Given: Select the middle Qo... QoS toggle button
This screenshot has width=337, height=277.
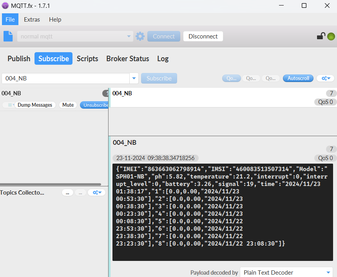Looking at the screenshot, I should coord(251,78).
